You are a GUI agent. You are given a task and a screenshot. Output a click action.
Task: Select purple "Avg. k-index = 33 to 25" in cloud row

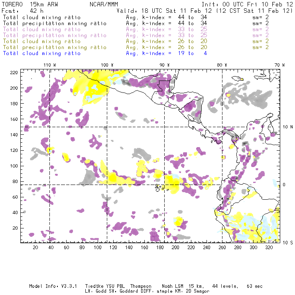(167, 29)
